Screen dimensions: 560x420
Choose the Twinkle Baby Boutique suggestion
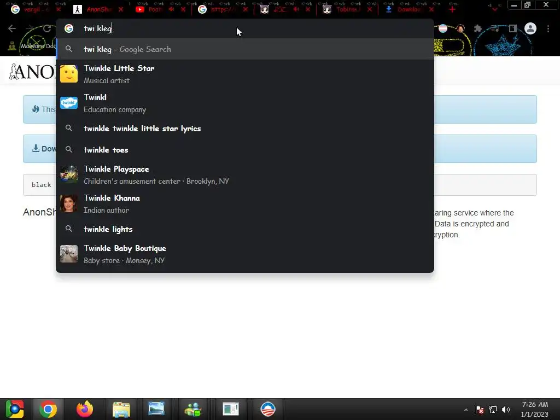245,254
